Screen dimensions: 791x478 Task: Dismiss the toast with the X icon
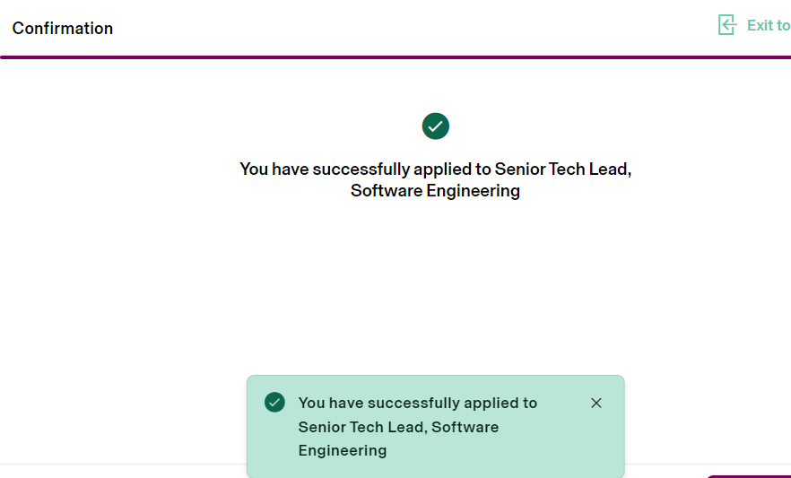point(596,403)
